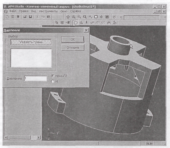170x148 pixels.
Task: Open the Правка menu
Action: click(24, 11)
